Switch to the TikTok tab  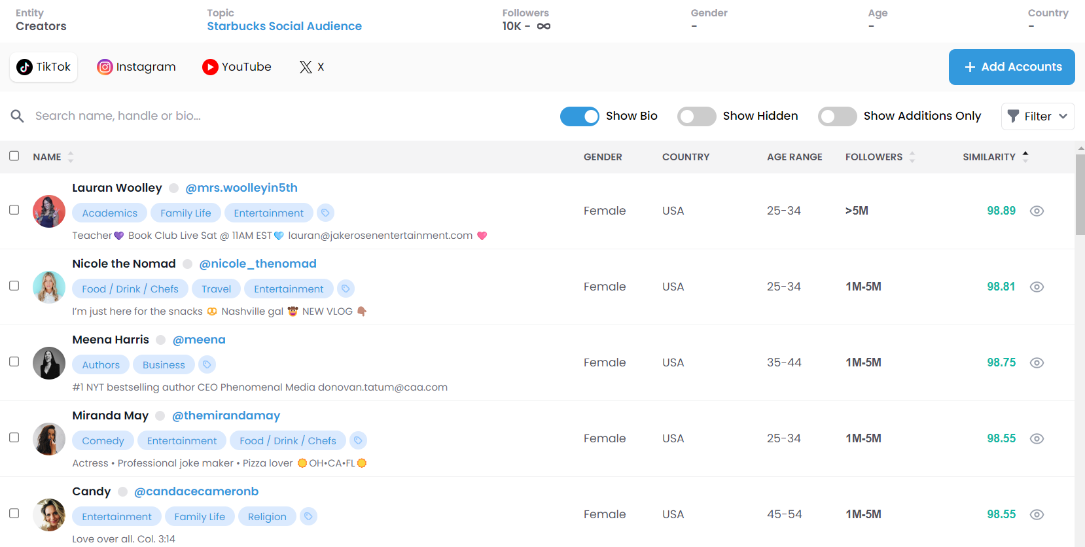[x=44, y=67]
